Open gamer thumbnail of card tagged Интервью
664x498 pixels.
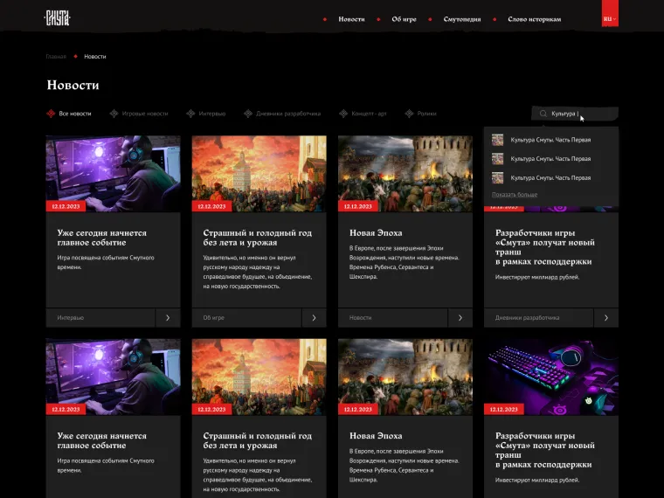point(113,174)
